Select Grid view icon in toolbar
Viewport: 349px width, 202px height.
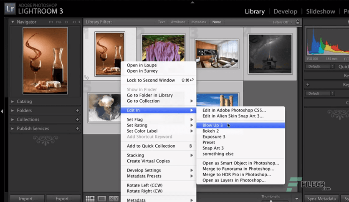(x=90, y=198)
